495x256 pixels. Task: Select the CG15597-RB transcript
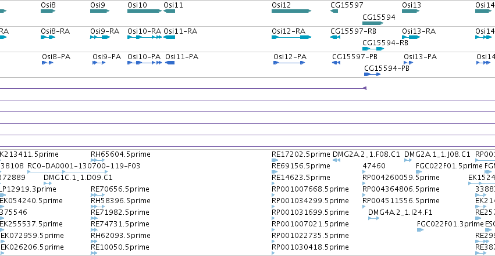click(335, 37)
